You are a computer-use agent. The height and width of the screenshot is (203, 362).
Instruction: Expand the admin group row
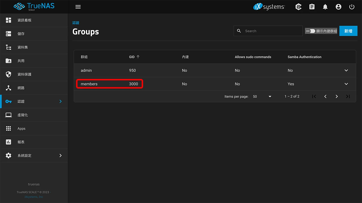[346, 70]
